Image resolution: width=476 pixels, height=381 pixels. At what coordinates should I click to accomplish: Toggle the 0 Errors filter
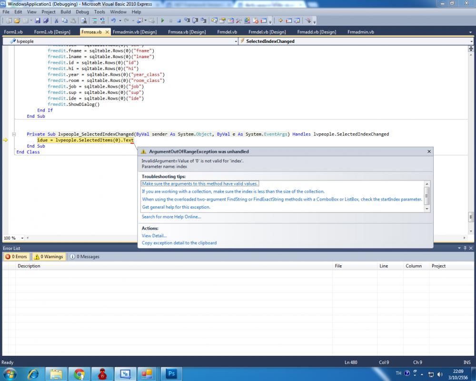tap(16, 257)
